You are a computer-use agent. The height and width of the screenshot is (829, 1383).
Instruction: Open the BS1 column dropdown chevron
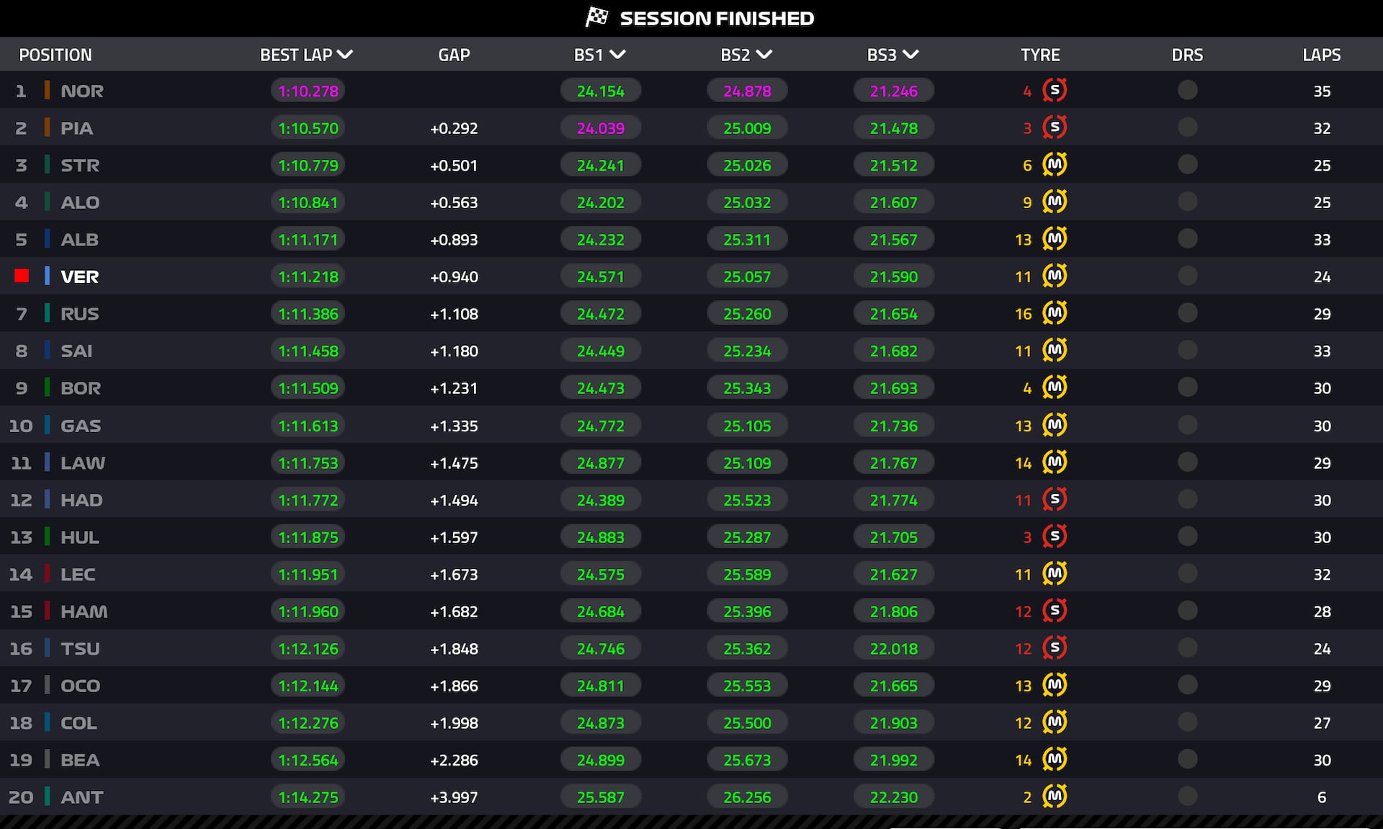coord(617,55)
